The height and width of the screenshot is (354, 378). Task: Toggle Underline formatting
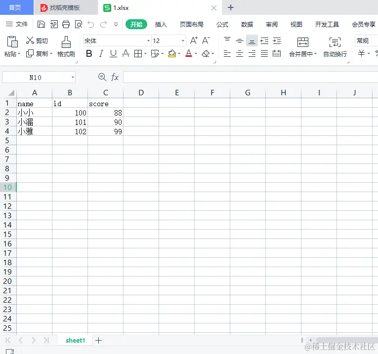click(113, 53)
